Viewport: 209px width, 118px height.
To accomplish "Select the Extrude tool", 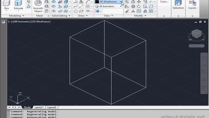I will [18, 4].
